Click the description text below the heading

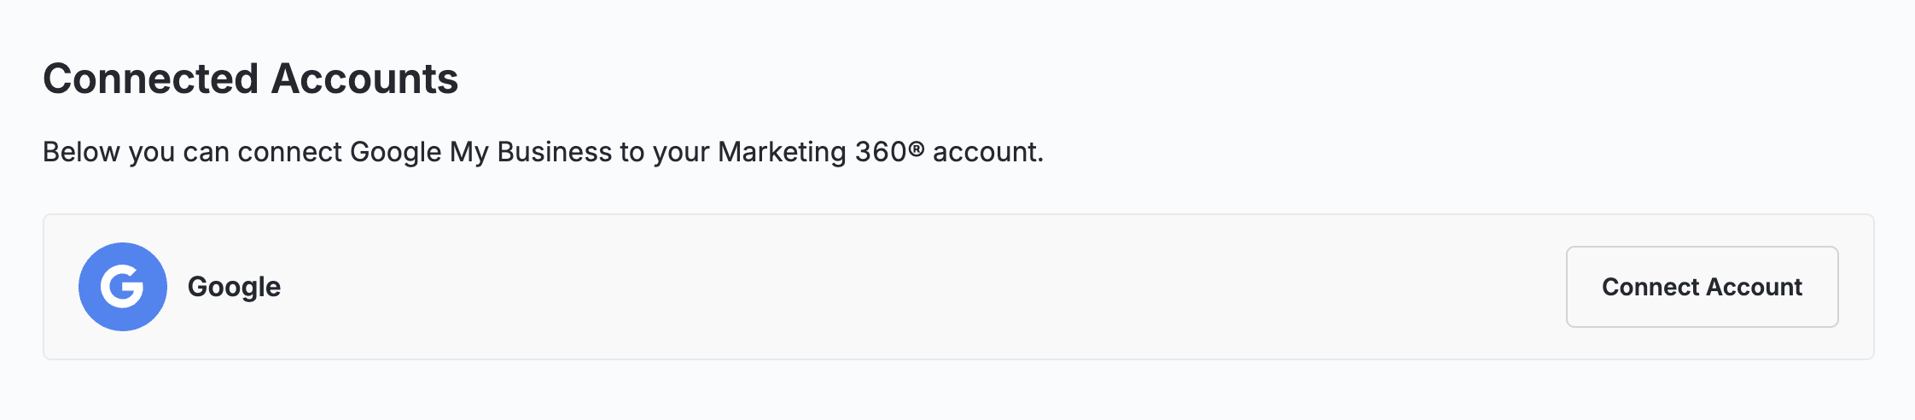pyautogui.click(x=543, y=152)
